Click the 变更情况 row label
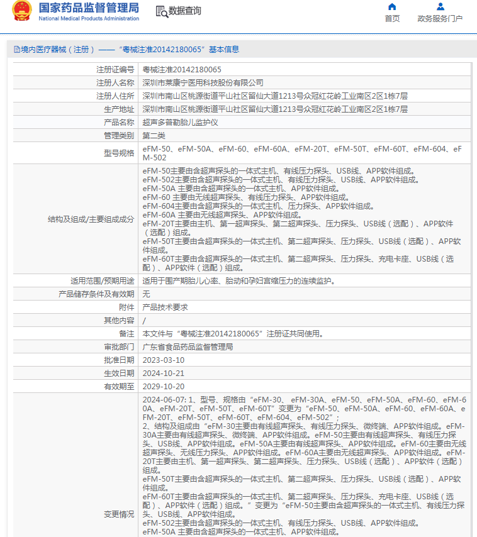The image size is (477, 537). point(119,514)
